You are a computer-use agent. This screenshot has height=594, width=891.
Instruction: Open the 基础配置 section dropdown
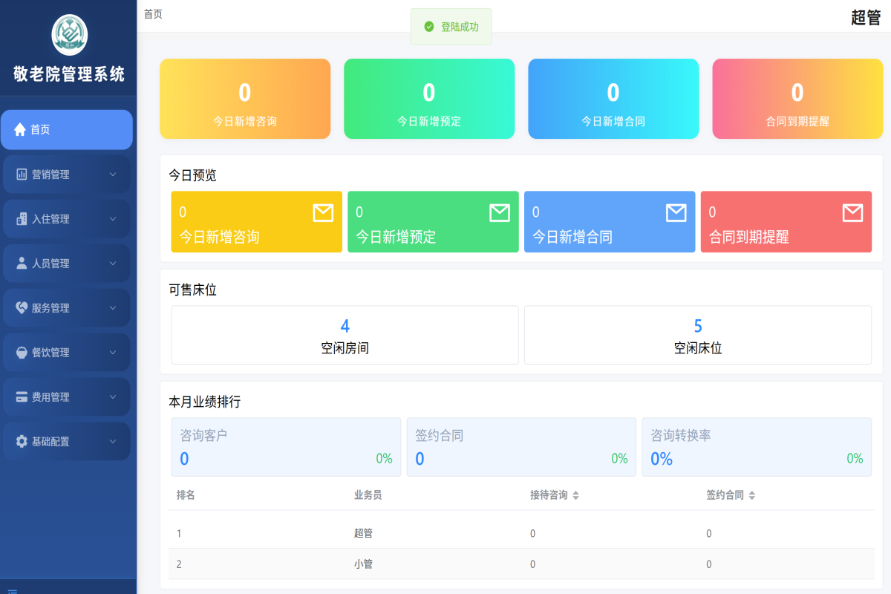114,441
